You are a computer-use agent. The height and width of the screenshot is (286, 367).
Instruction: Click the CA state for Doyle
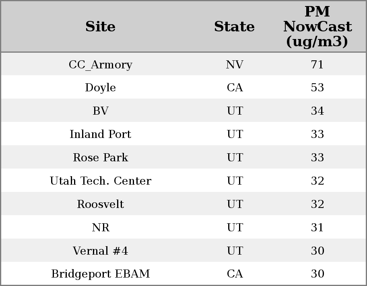[234, 88]
